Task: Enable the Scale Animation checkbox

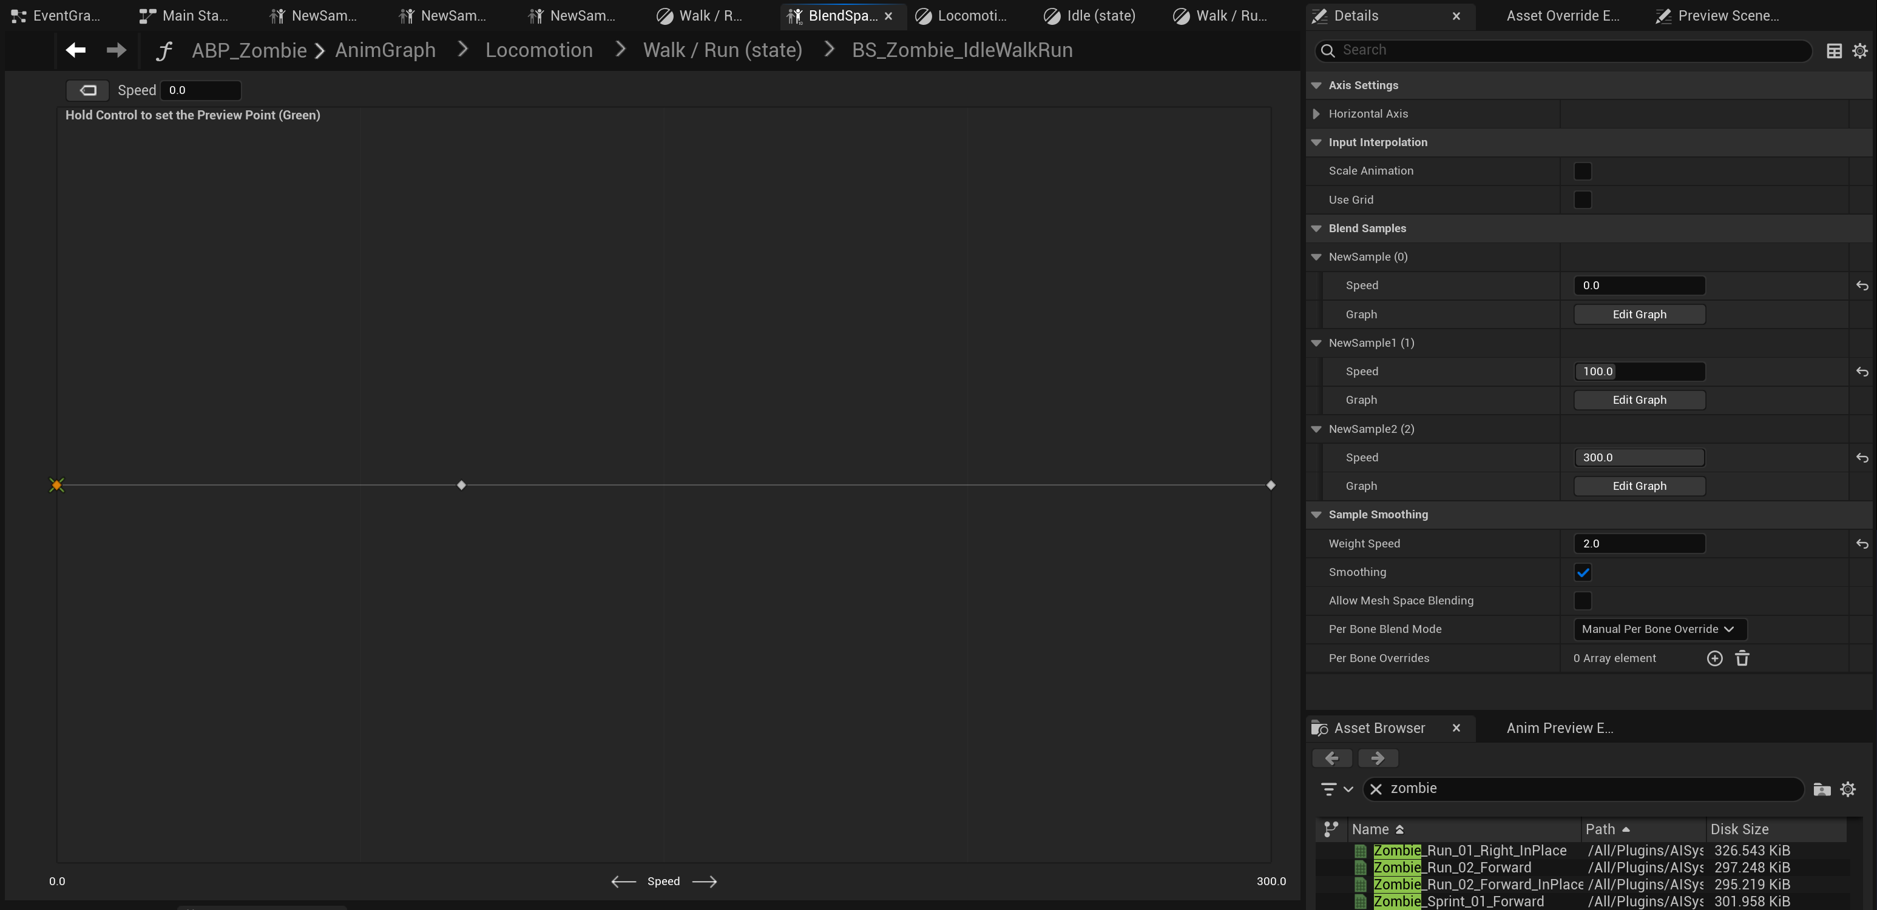Action: click(x=1582, y=171)
